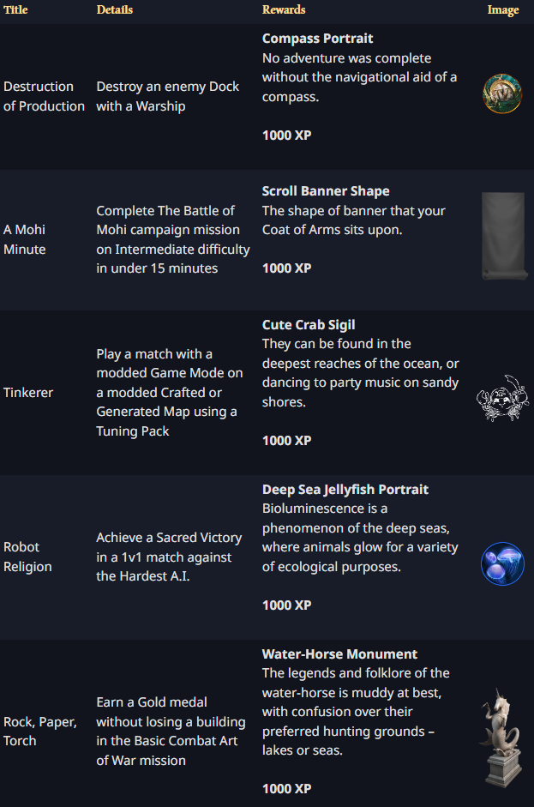534x807 pixels.
Task: Select the Scroll Banner Shape image
Action: [x=502, y=237]
